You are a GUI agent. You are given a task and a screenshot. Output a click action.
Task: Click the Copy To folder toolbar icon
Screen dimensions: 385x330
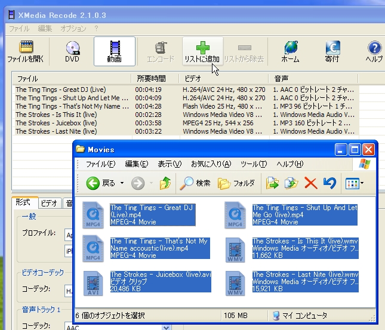point(291,183)
